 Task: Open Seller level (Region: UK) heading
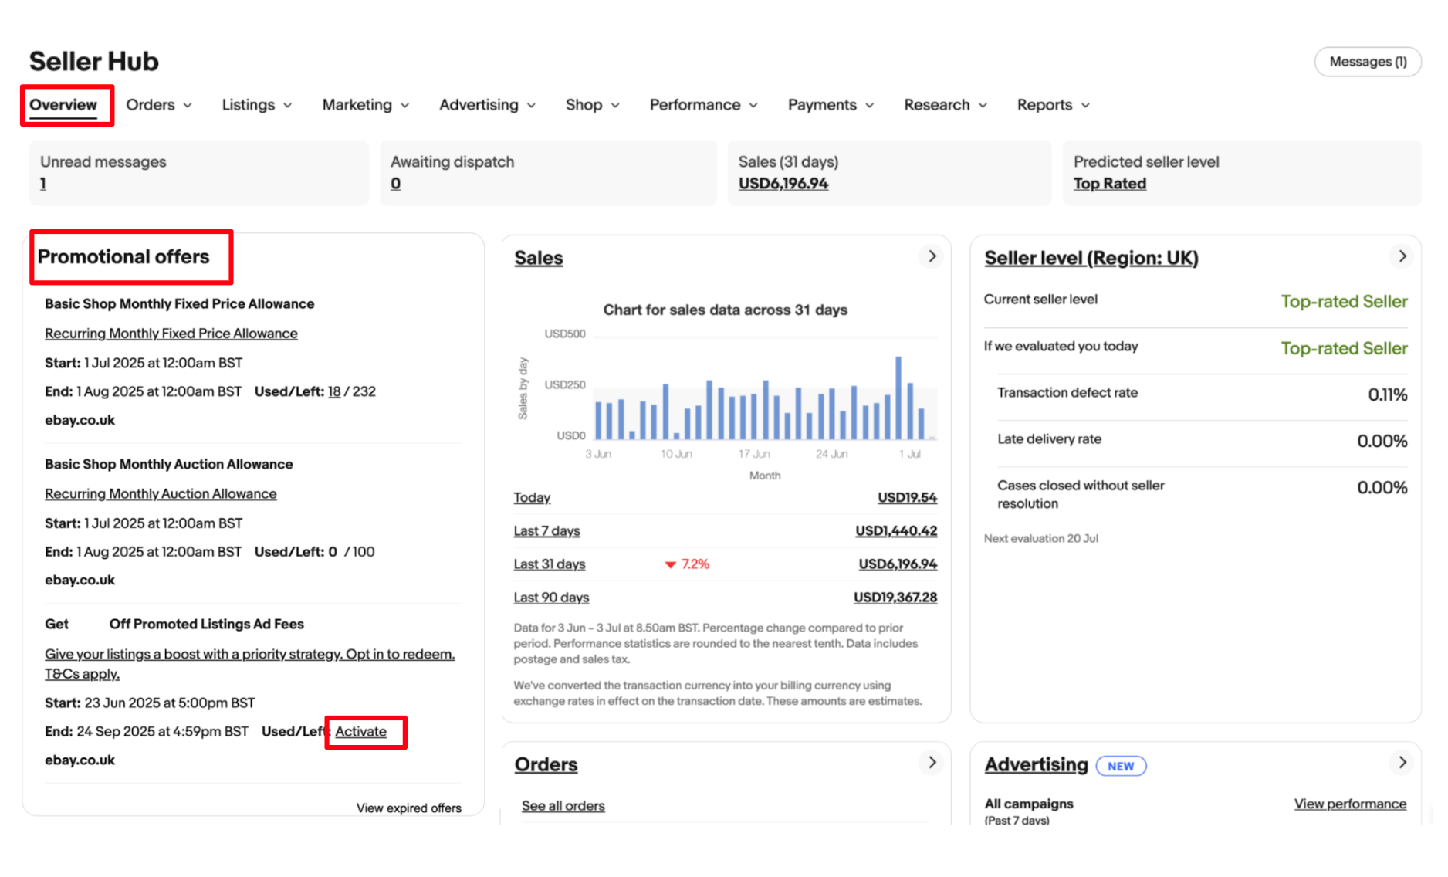pyautogui.click(x=1091, y=258)
